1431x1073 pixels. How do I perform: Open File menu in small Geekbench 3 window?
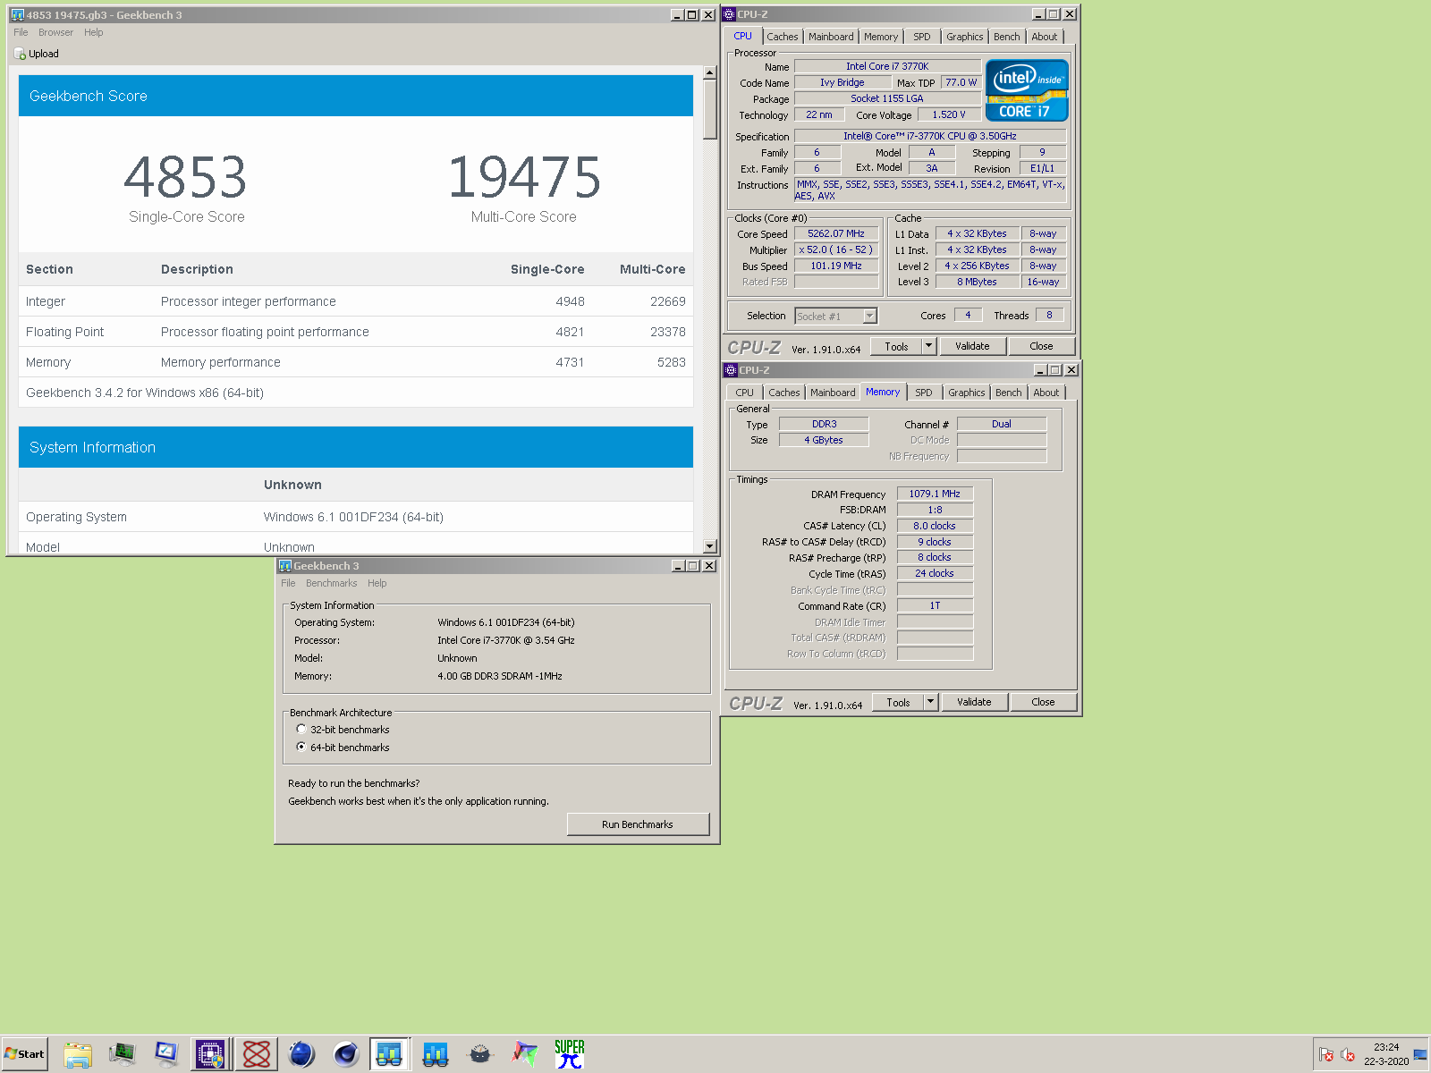[x=288, y=583]
